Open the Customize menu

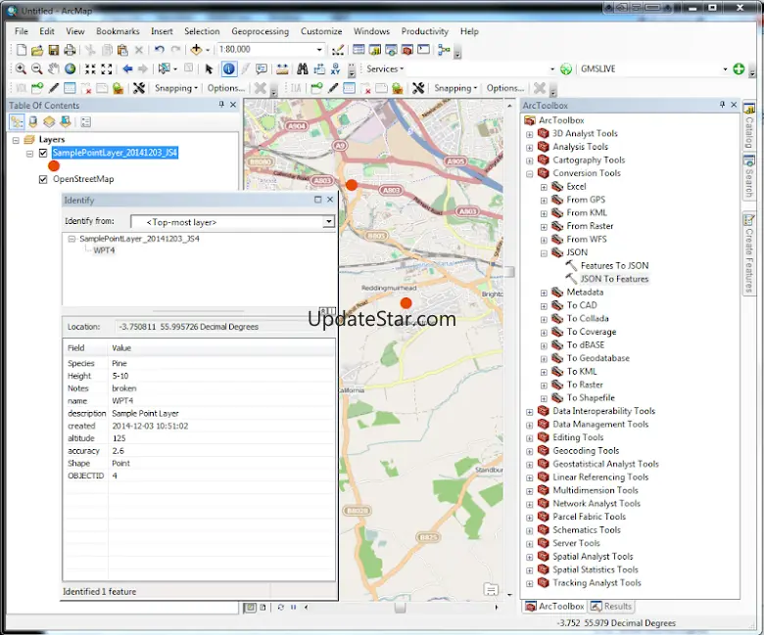tap(321, 31)
